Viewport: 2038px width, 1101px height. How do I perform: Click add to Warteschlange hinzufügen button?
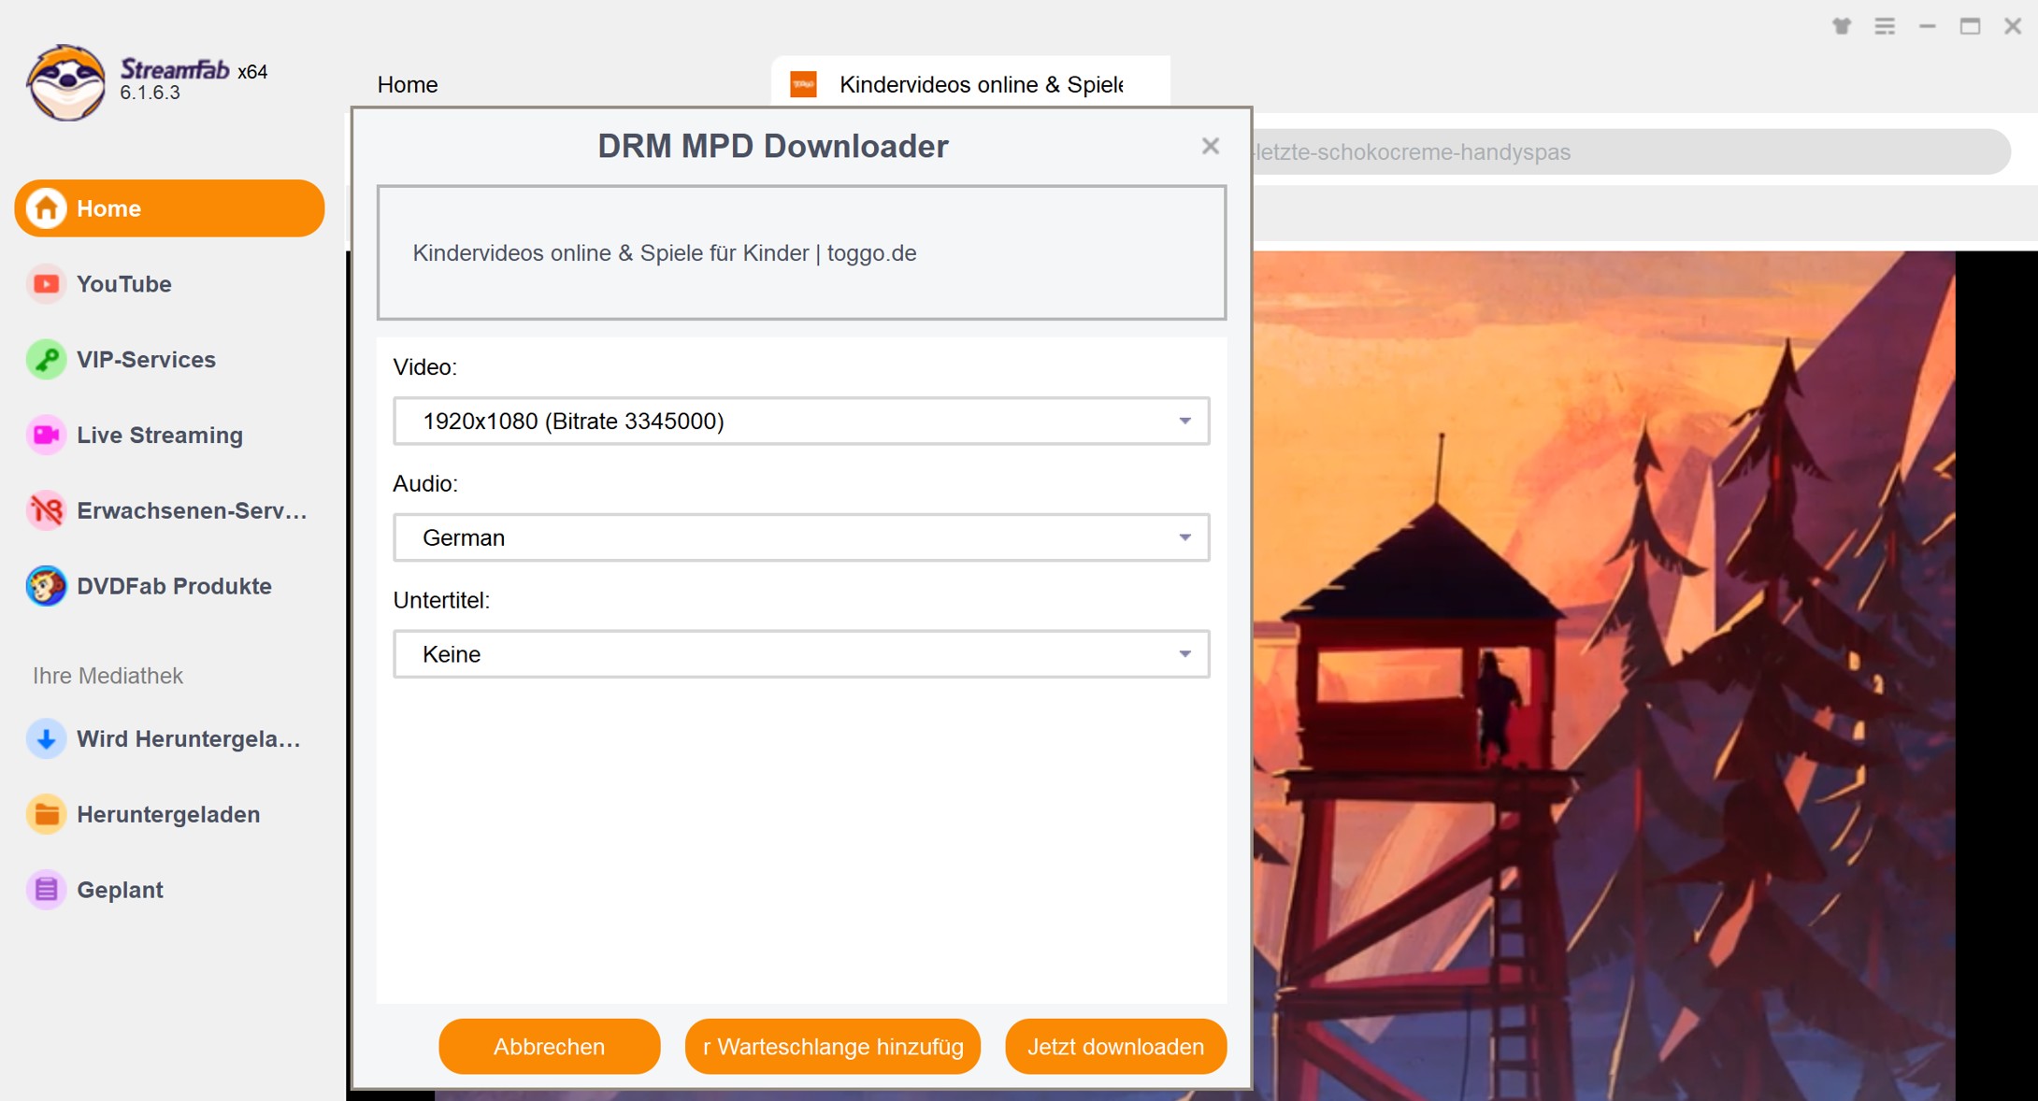point(833,1047)
